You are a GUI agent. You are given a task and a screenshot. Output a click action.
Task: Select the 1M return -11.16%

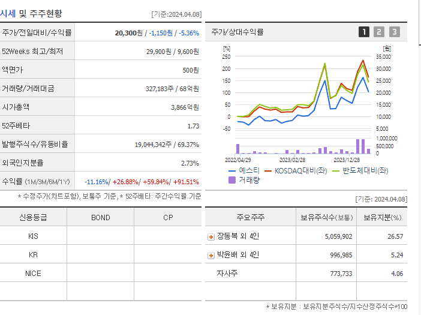pos(97,182)
